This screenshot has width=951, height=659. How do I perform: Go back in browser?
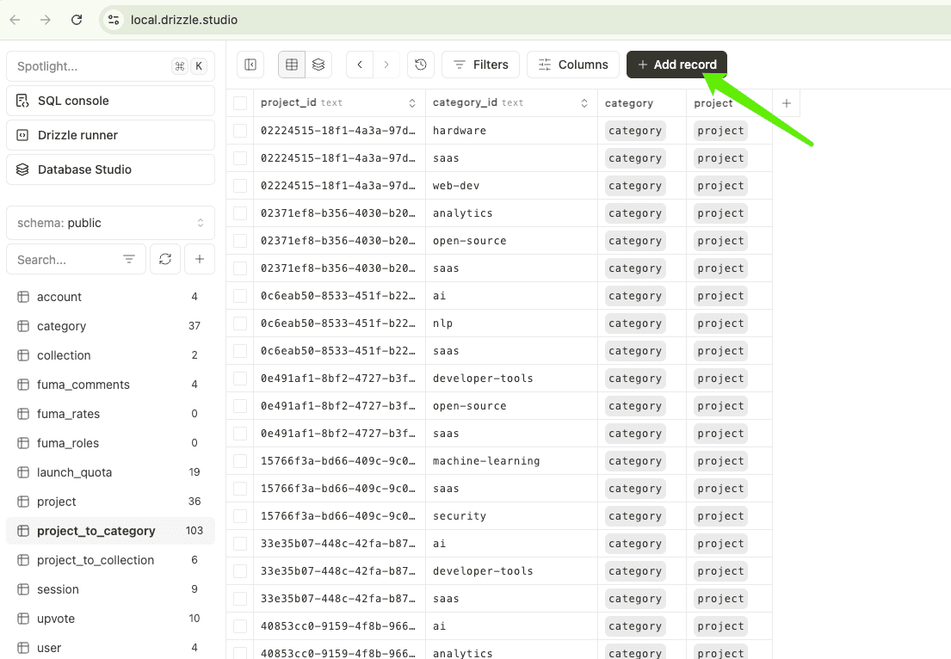pos(15,20)
